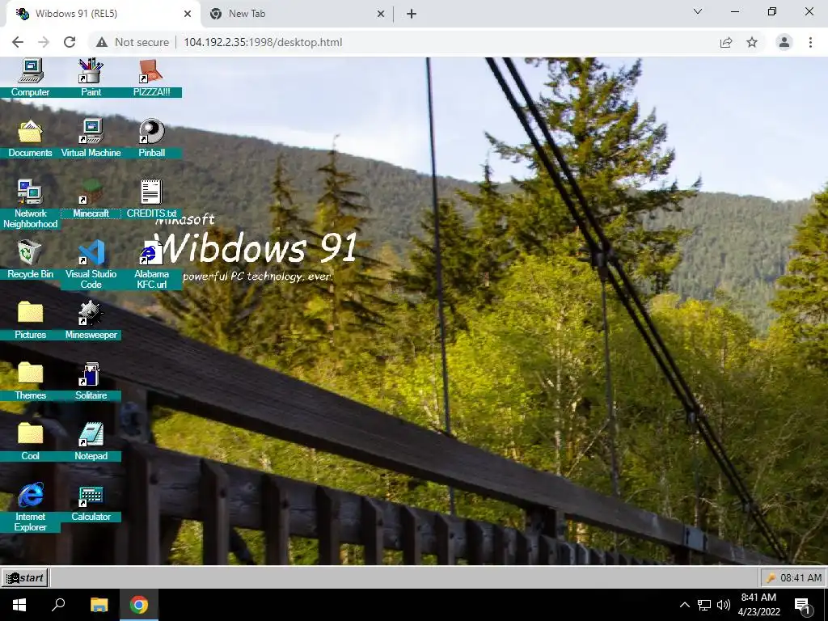Screen dimensions: 828x621
Task: Go back in browser history
Action: pos(18,42)
